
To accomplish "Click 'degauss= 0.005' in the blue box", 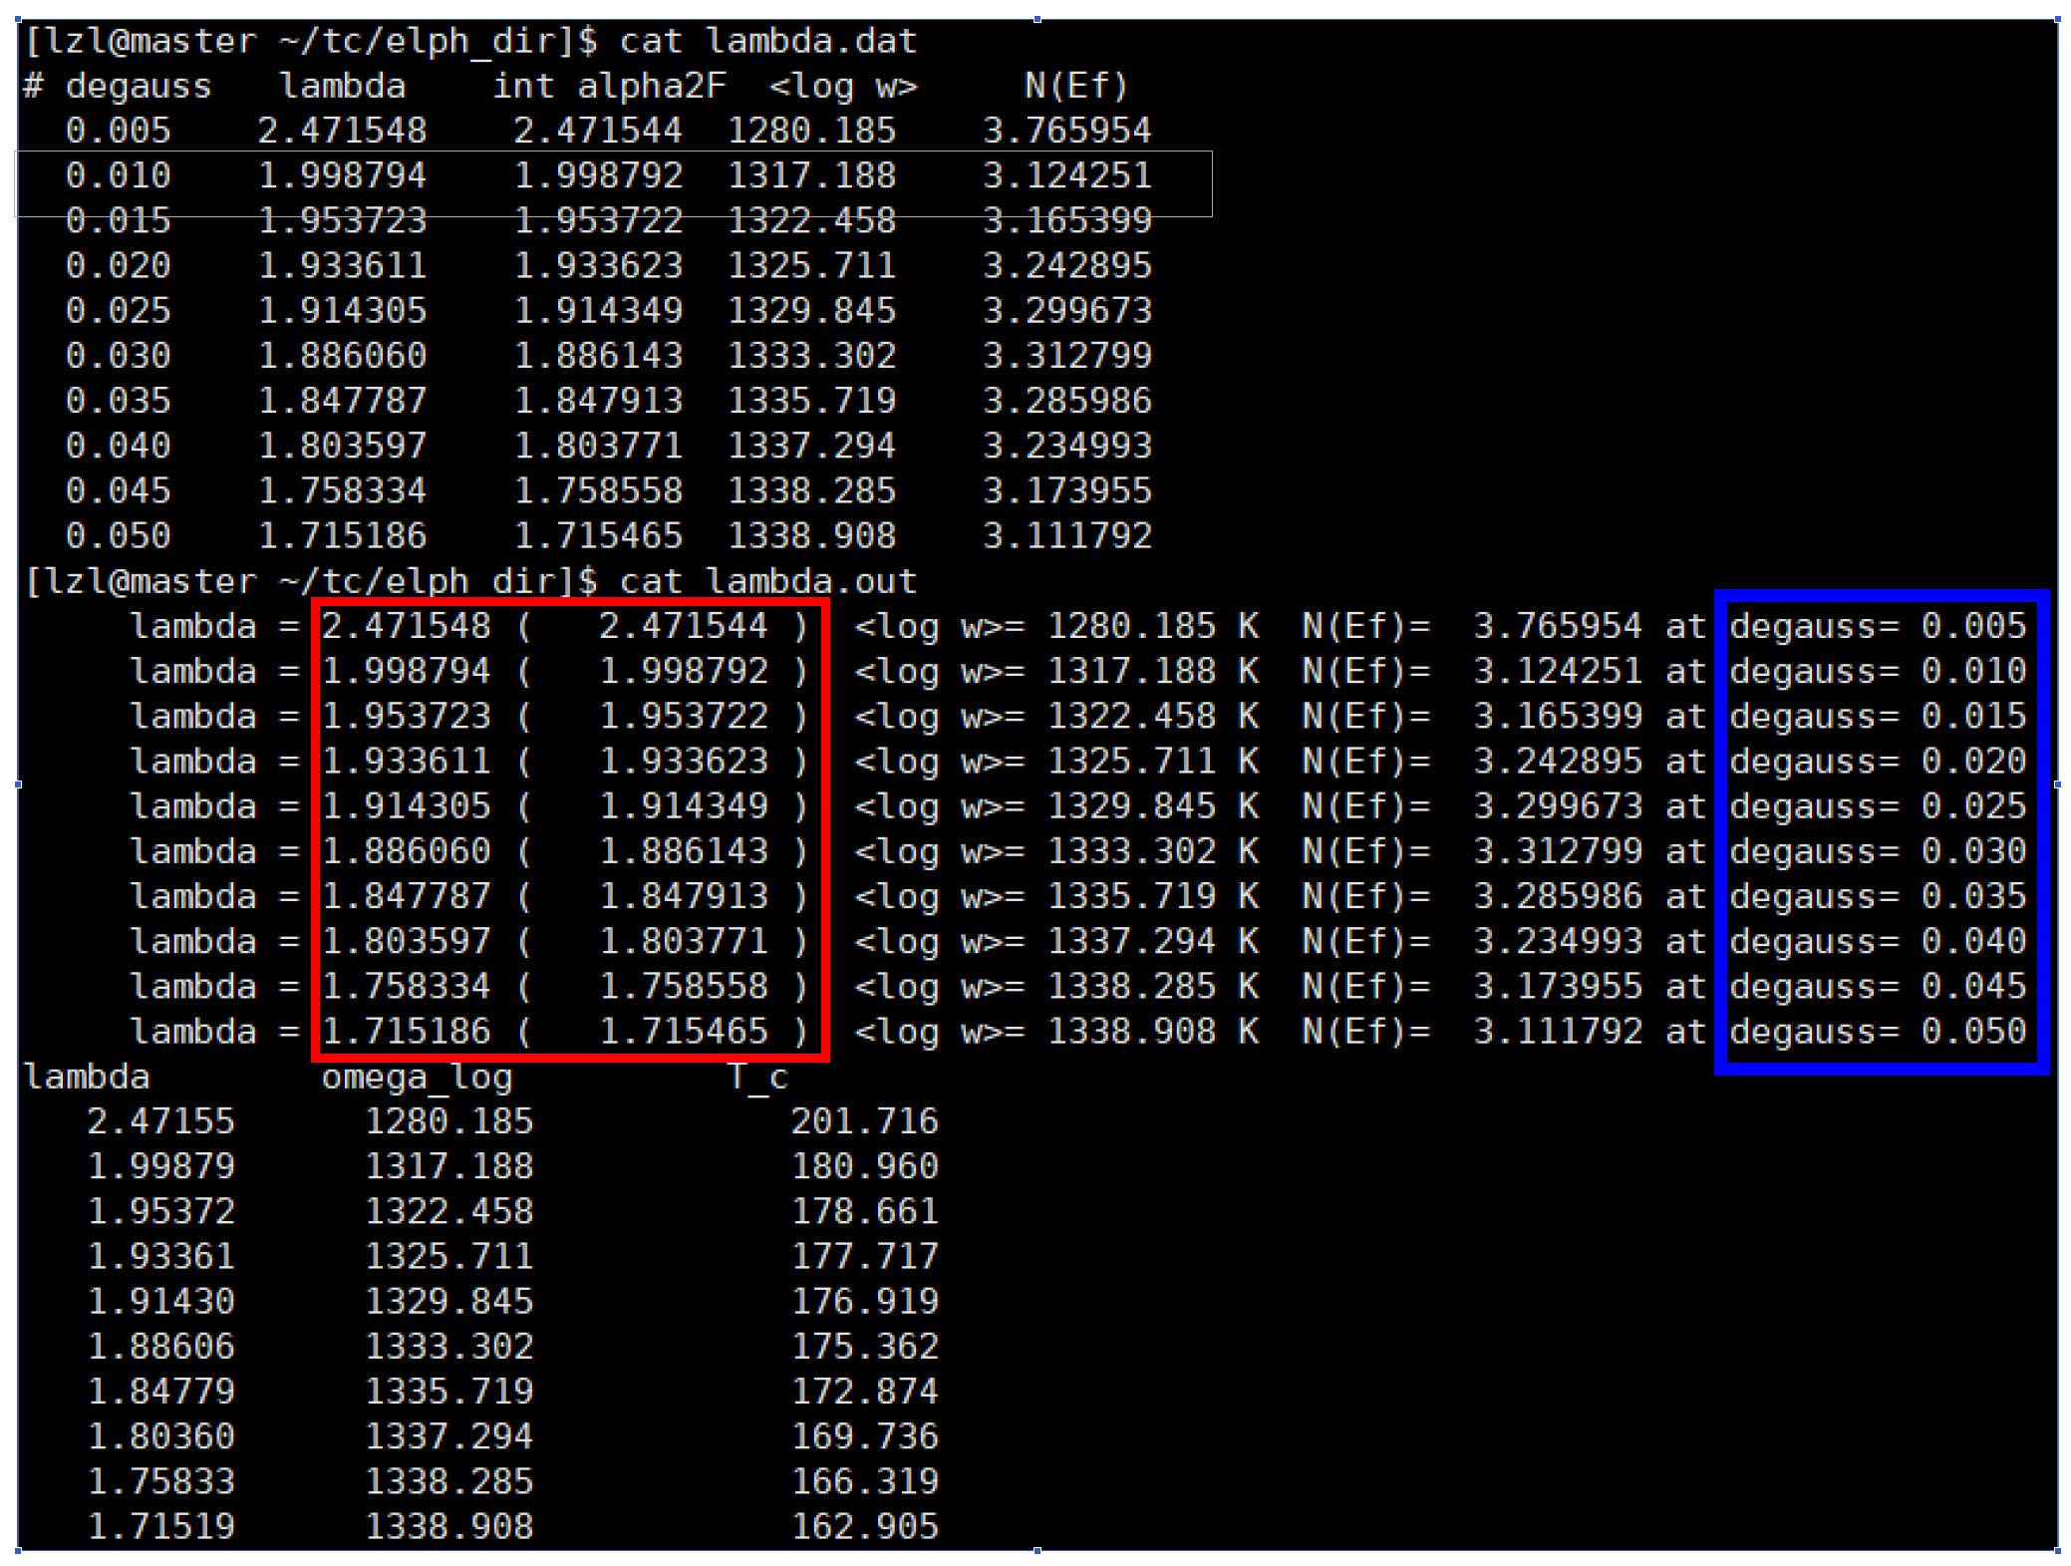I will (x=1878, y=626).
